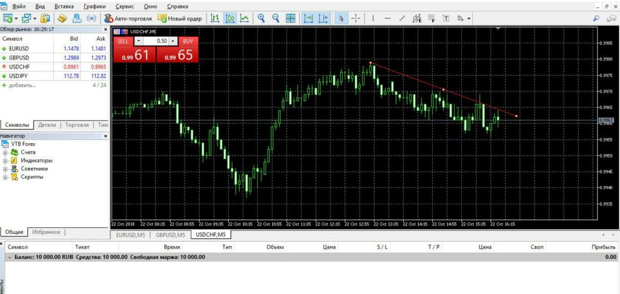Switch to the GBPUSD,M5 chart tab
The width and height of the screenshot is (620, 294).
pyautogui.click(x=170, y=235)
